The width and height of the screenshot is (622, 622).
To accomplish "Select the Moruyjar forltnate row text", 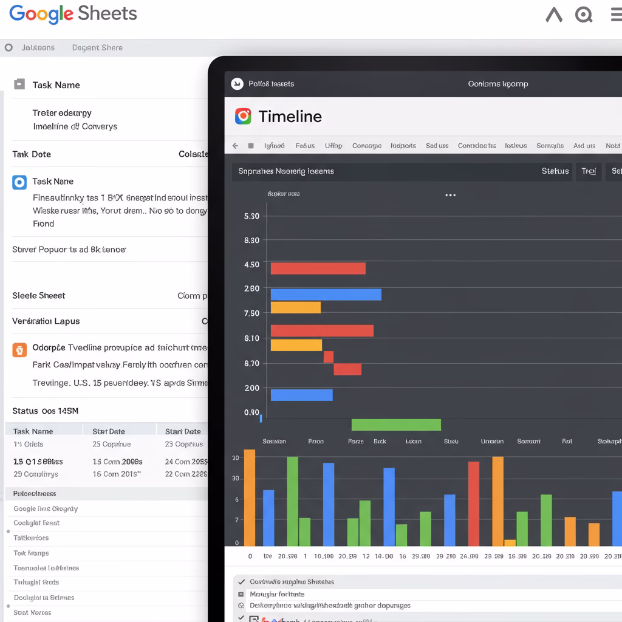I will pos(277,594).
